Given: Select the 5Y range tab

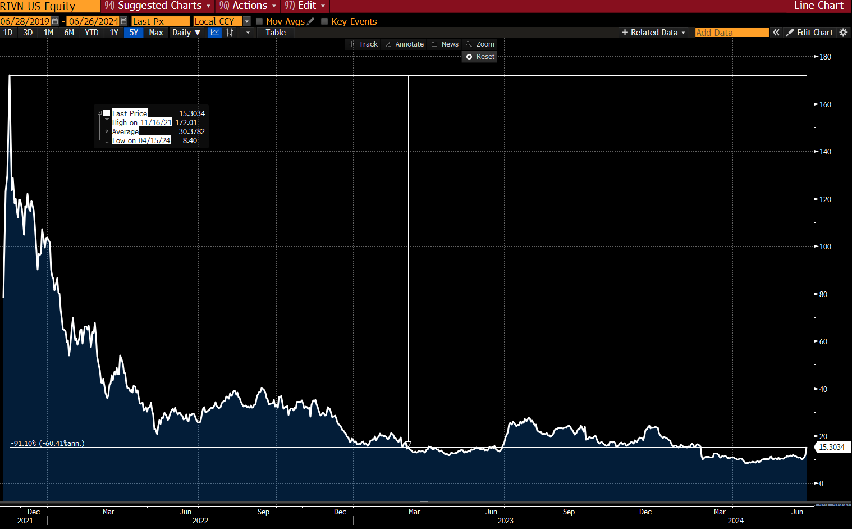Looking at the screenshot, I should click(x=134, y=33).
